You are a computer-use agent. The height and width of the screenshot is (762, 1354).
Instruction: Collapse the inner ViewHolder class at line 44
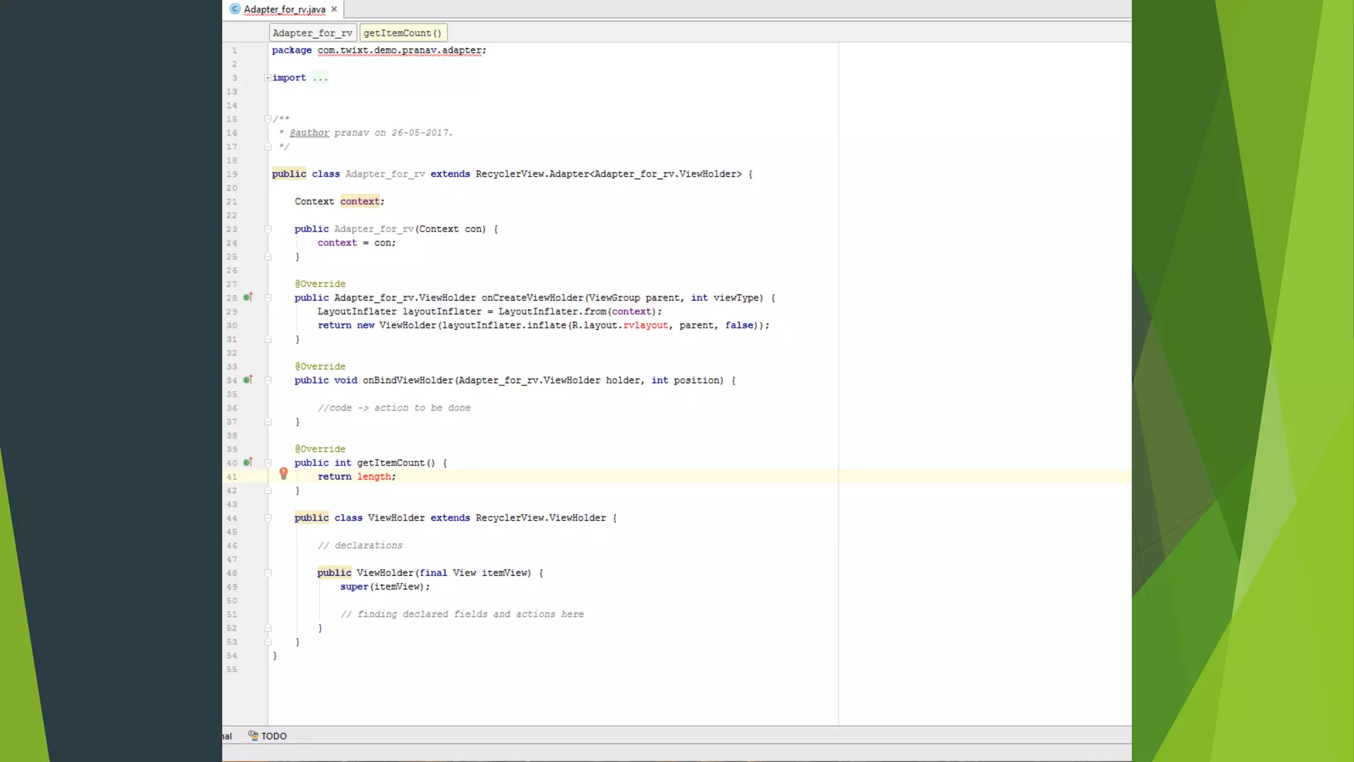(268, 518)
